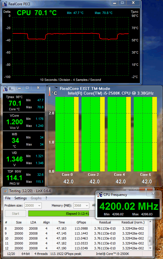The width and height of the screenshot is (163, 259).
Task: Click the scroll down arrow in results list
Action: pos(150,248)
